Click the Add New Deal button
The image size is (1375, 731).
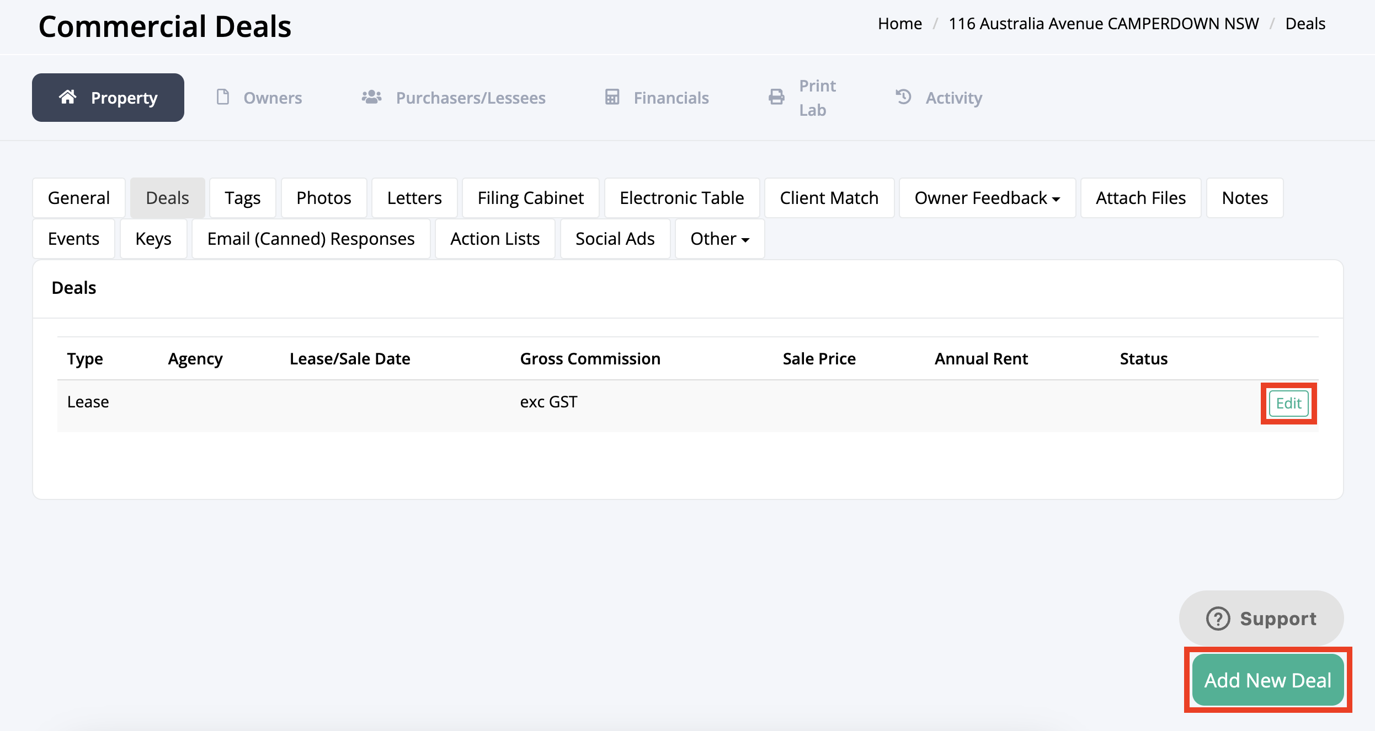tap(1267, 680)
